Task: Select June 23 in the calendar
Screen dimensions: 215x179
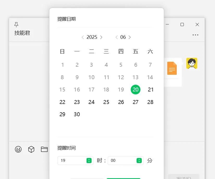Action: [x=77, y=102]
